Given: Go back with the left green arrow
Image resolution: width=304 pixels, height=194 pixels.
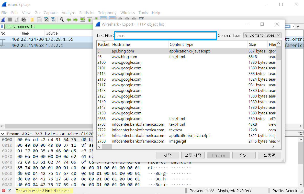Looking at the screenshot, I should 69,20.
